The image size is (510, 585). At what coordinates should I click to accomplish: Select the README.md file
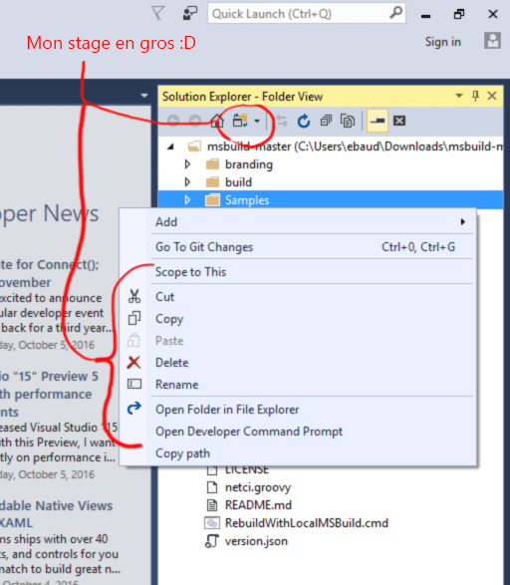(x=258, y=505)
